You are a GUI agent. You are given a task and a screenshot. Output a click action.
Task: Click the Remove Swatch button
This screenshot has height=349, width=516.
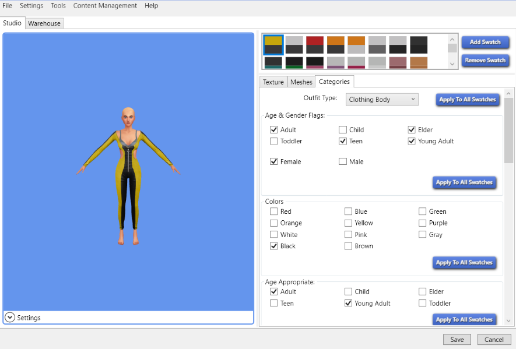click(x=485, y=60)
